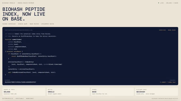Click the "bytes32 componentsHash," parameter line

pos(17,47)
